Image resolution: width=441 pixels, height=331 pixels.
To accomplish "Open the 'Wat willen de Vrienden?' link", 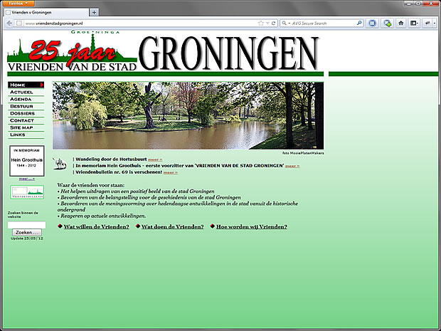I will click(x=97, y=226).
